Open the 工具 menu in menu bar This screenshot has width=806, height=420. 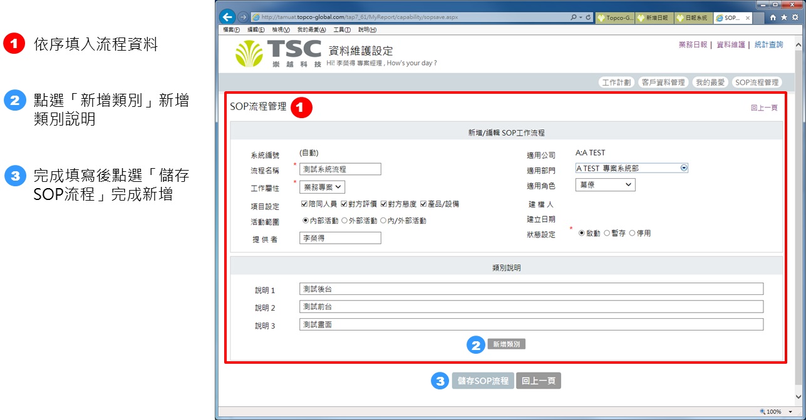coord(342,30)
